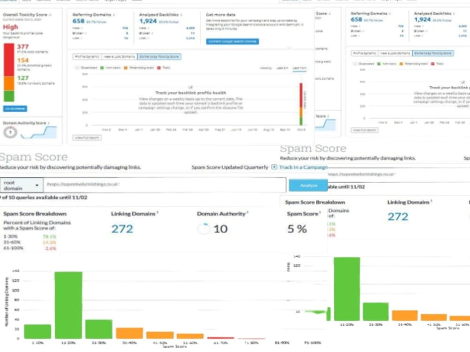Image resolution: width=470 pixels, height=352 pixels.
Task: Switch chart range to Last 3M
Action: click(282, 68)
